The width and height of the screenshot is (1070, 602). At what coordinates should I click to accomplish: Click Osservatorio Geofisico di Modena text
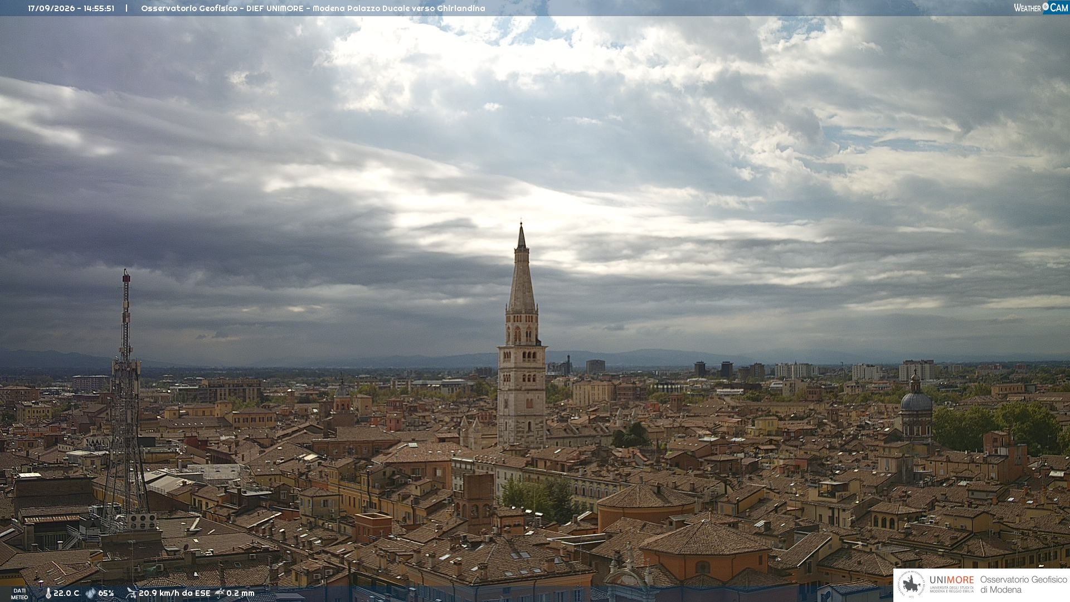pos(1023,585)
